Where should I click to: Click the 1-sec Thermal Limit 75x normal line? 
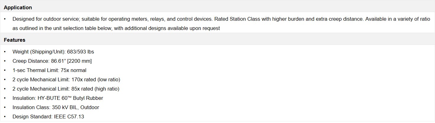pos(49,70)
